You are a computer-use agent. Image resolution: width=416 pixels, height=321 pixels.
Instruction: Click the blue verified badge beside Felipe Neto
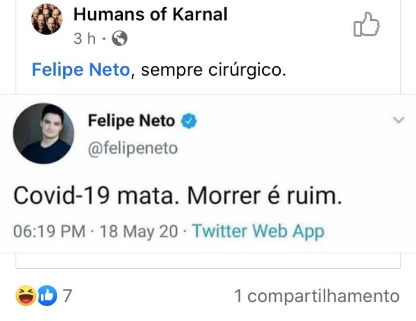tap(188, 122)
